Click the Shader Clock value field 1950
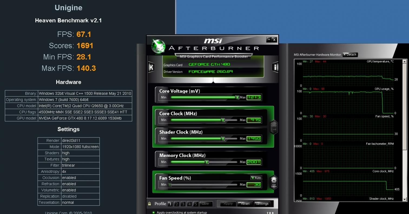 click(254, 139)
